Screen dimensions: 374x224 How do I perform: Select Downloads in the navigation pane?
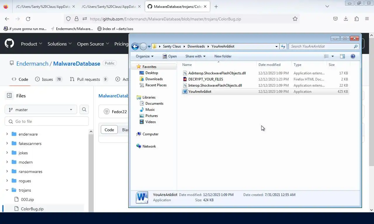154,79
